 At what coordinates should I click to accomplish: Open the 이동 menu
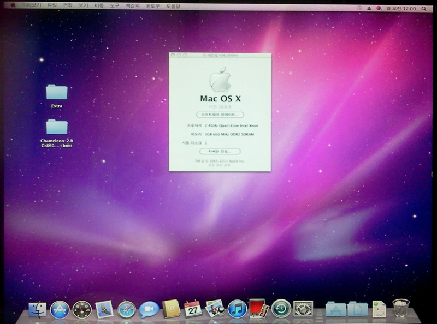click(x=99, y=5)
